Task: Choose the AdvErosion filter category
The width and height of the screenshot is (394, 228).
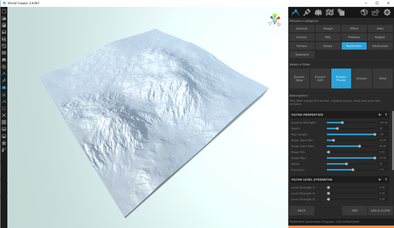Action: pyautogui.click(x=380, y=46)
